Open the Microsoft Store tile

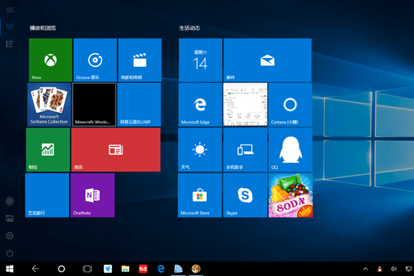(x=200, y=195)
